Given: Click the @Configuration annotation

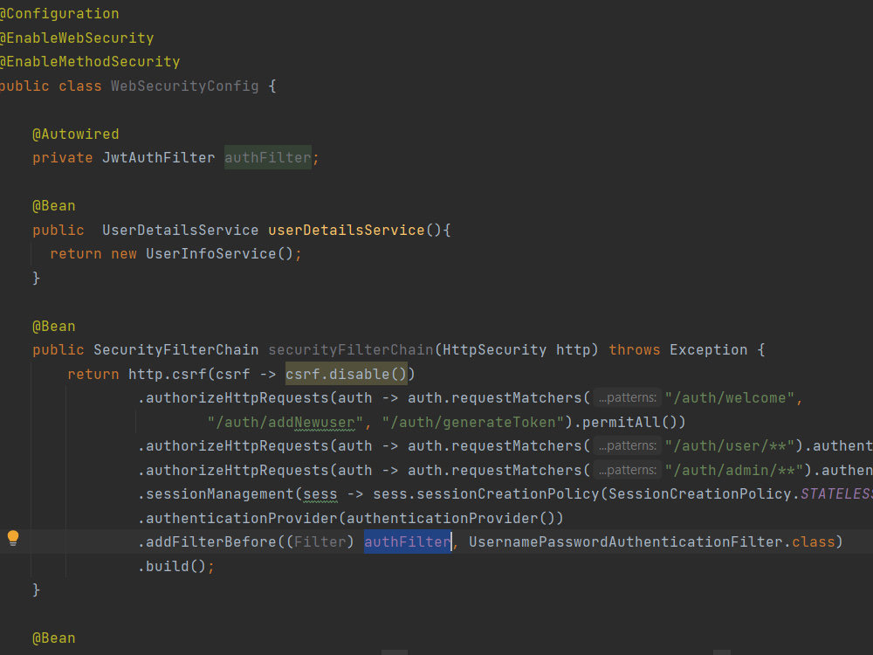Looking at the screenshot, I should 59,14.
